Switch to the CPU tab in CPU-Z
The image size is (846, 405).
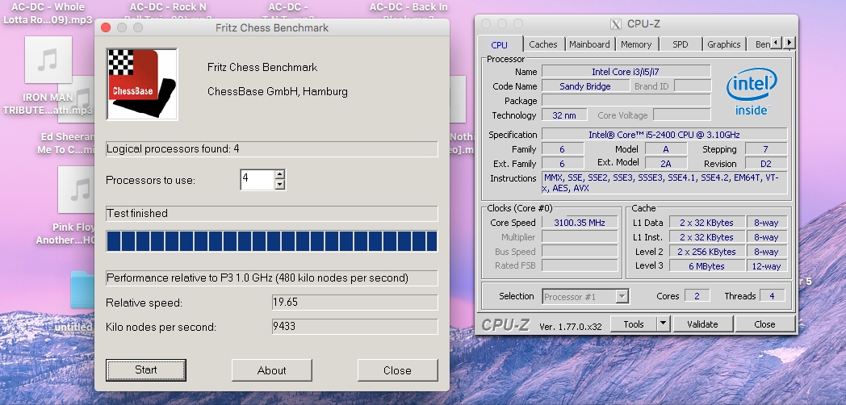pos(500,44)
